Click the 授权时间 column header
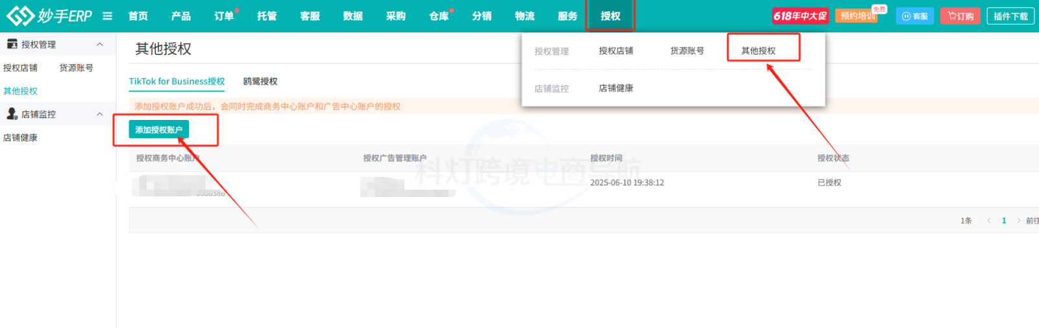 606,158
